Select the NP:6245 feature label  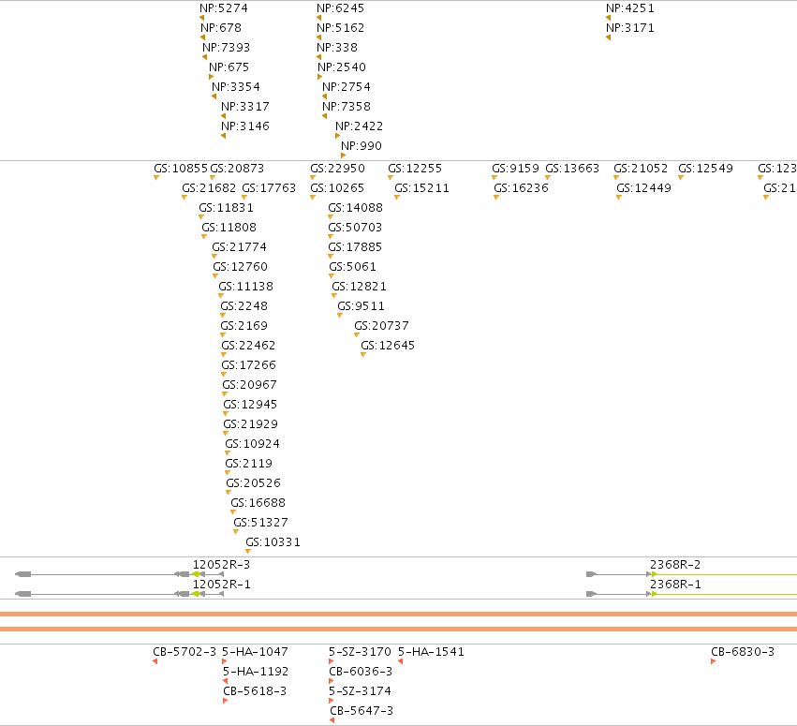click(341, 8)
